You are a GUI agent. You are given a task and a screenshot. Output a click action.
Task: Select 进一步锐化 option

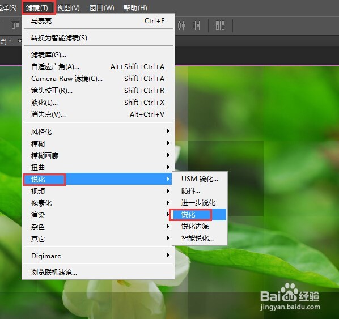click(x=200, y=203)
